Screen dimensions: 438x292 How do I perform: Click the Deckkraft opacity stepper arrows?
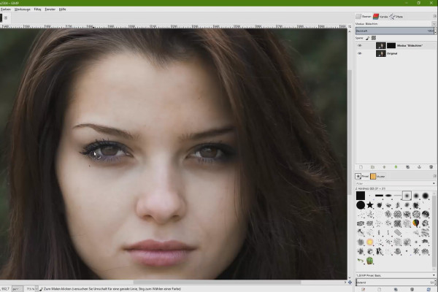[x=435, y=31]
